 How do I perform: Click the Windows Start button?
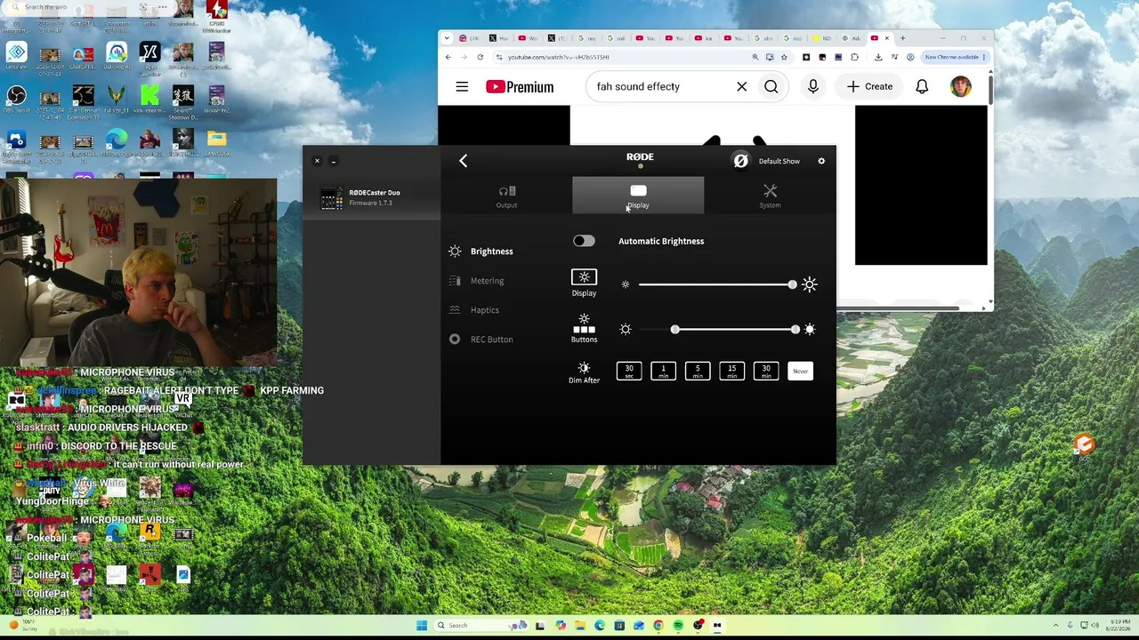coord(422,625)
